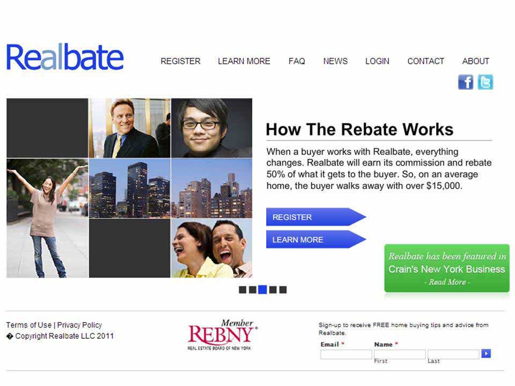Open the Terms of Use link
The image size is (515, 386).
[x=29, y=325]
